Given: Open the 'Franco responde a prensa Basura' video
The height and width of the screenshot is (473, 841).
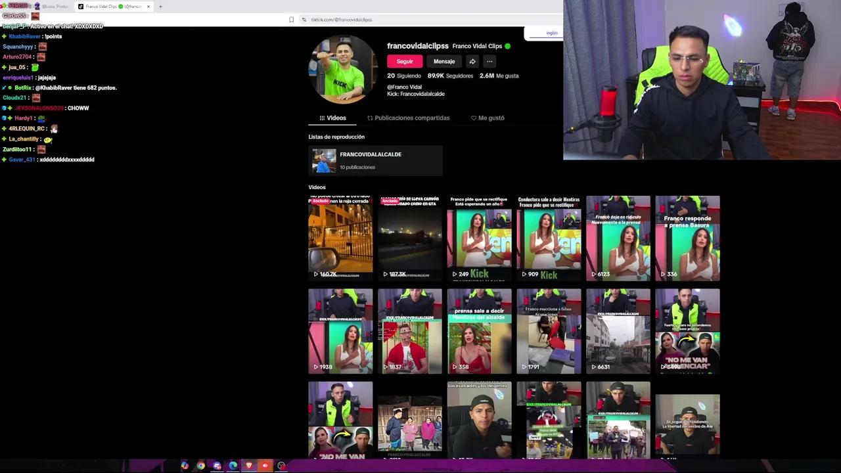Looking at the screenshot, I should tap(688, 238).
